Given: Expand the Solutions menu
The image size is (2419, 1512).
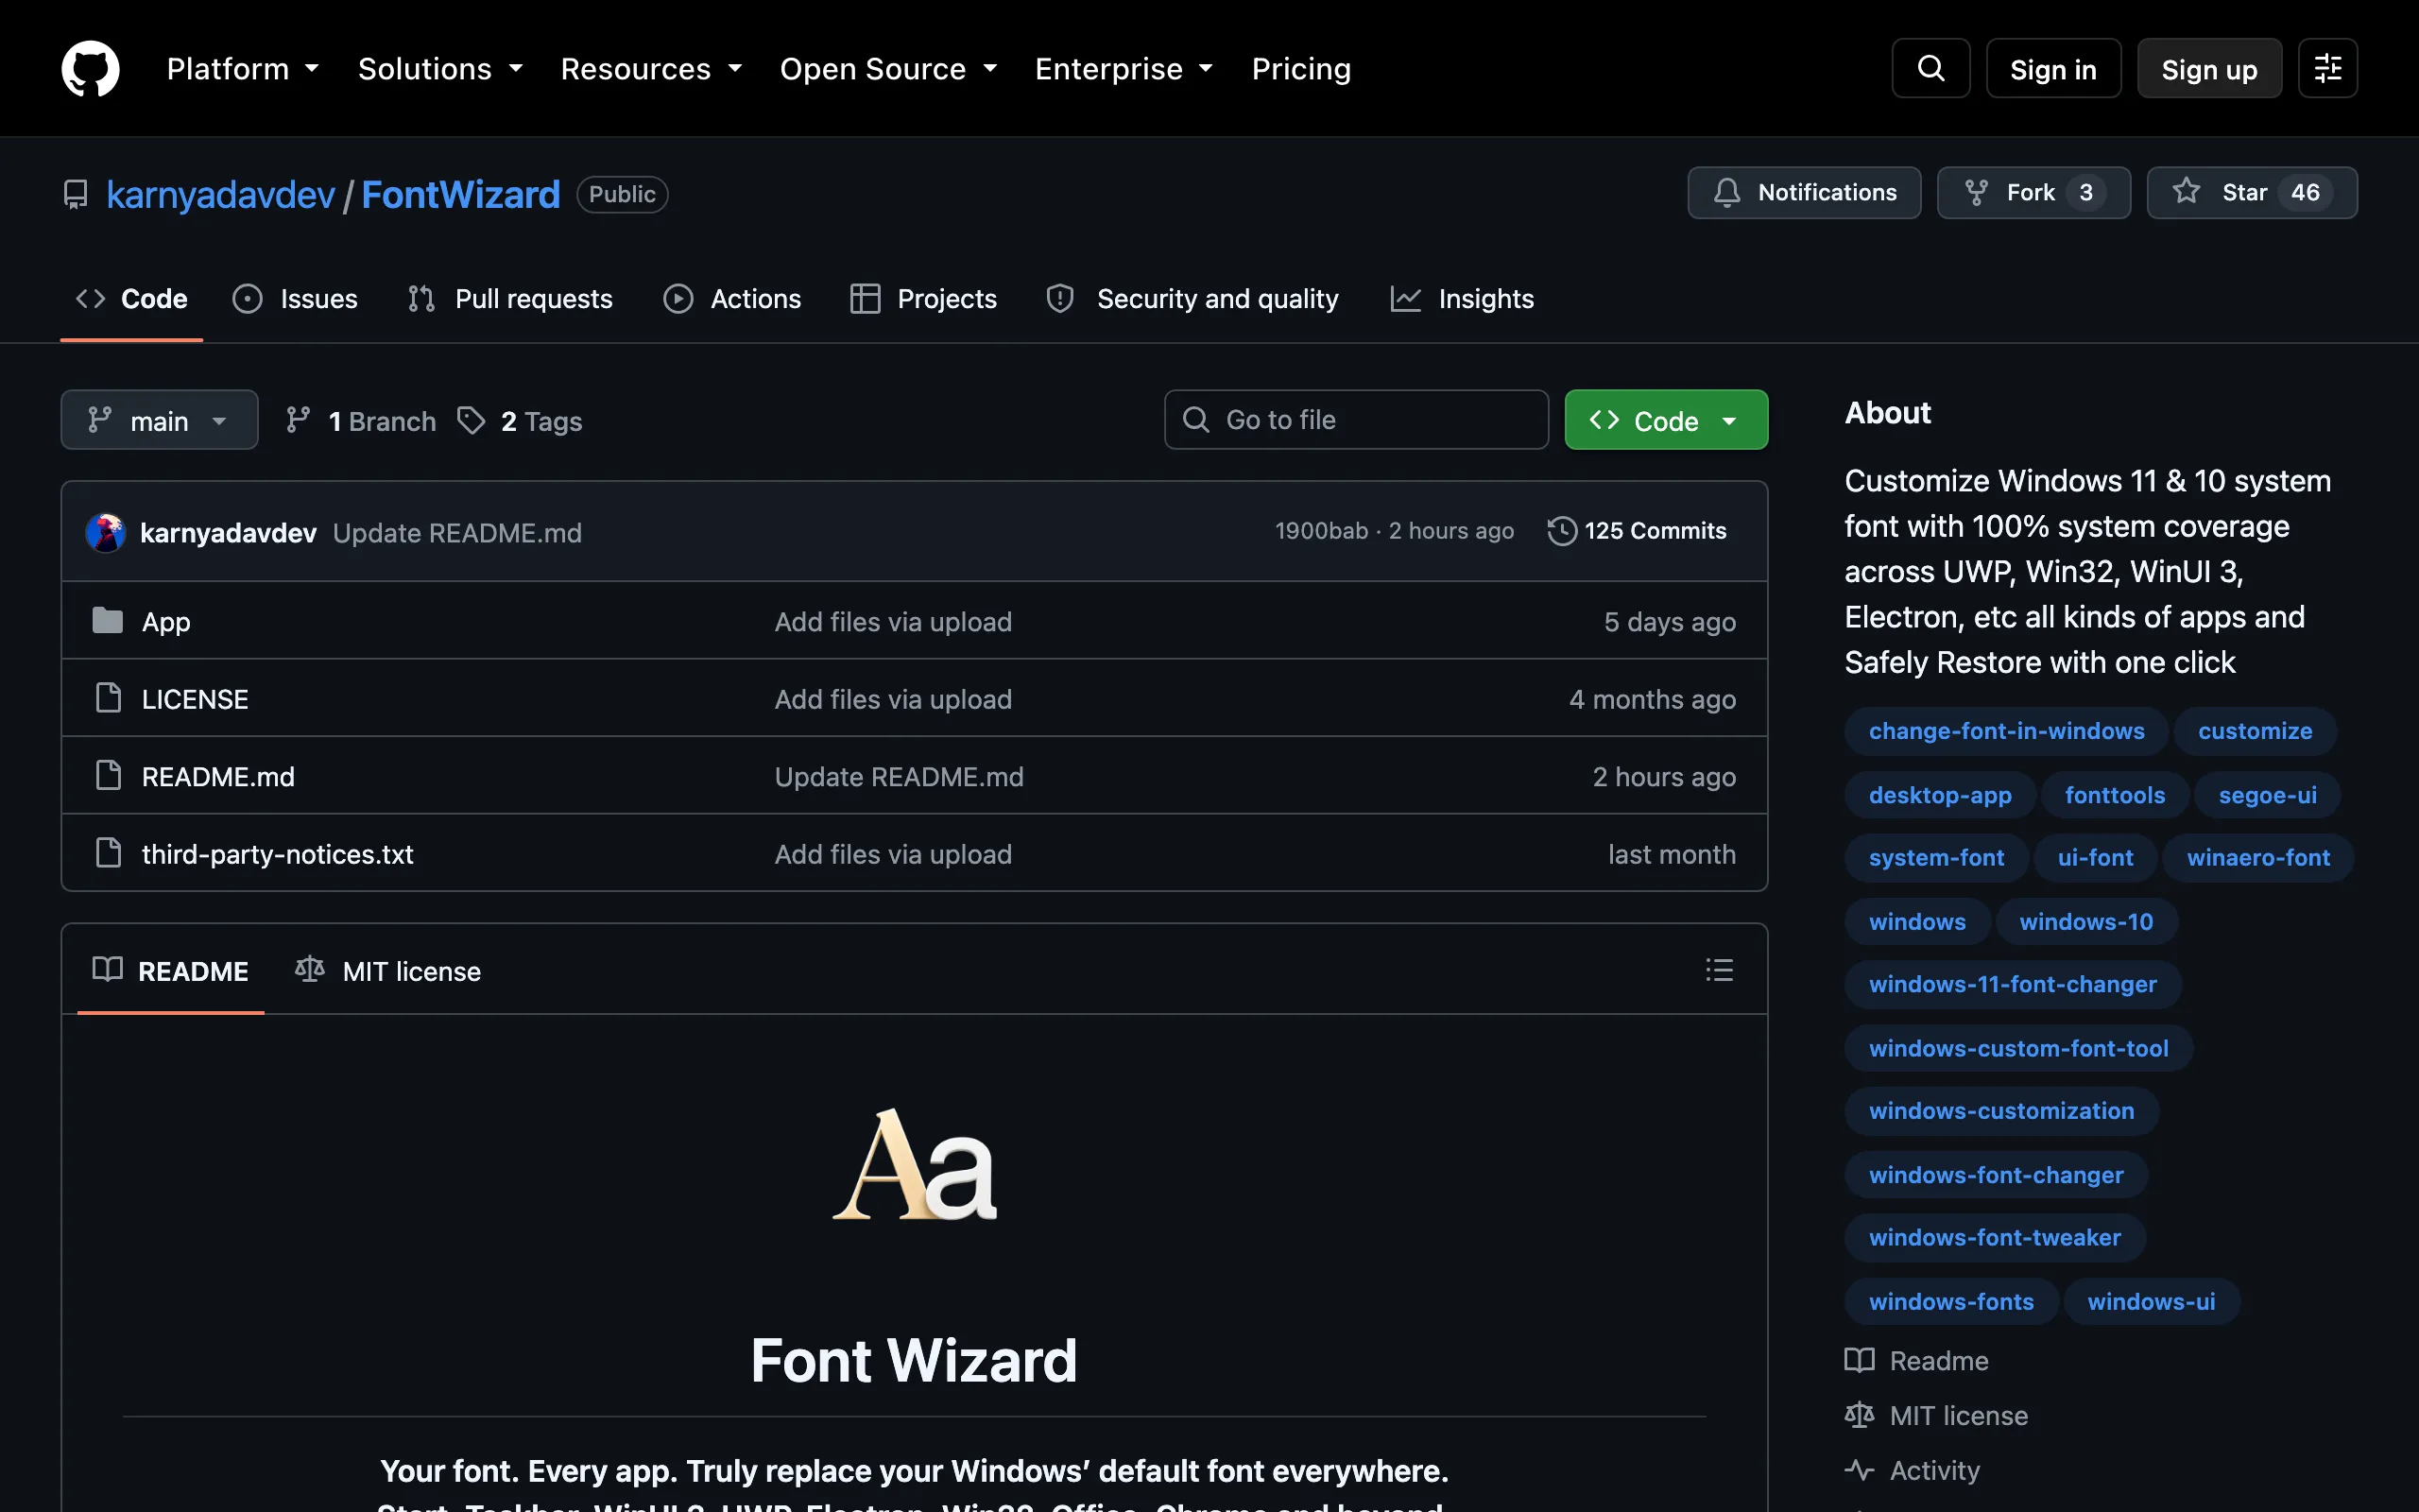Looking at the screenshot, I should (x=441, y=69).
